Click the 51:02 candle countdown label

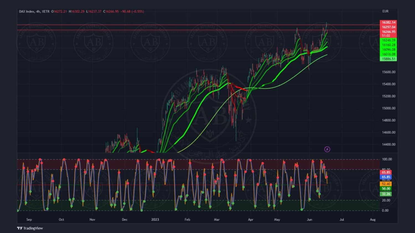[x=386, y=36]
